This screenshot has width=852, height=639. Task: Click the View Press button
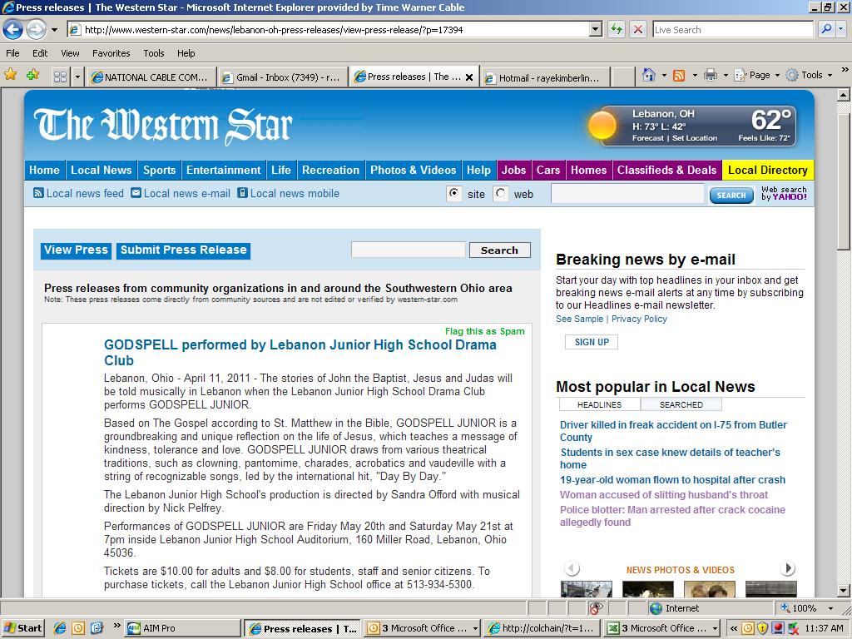pos(76,250)
